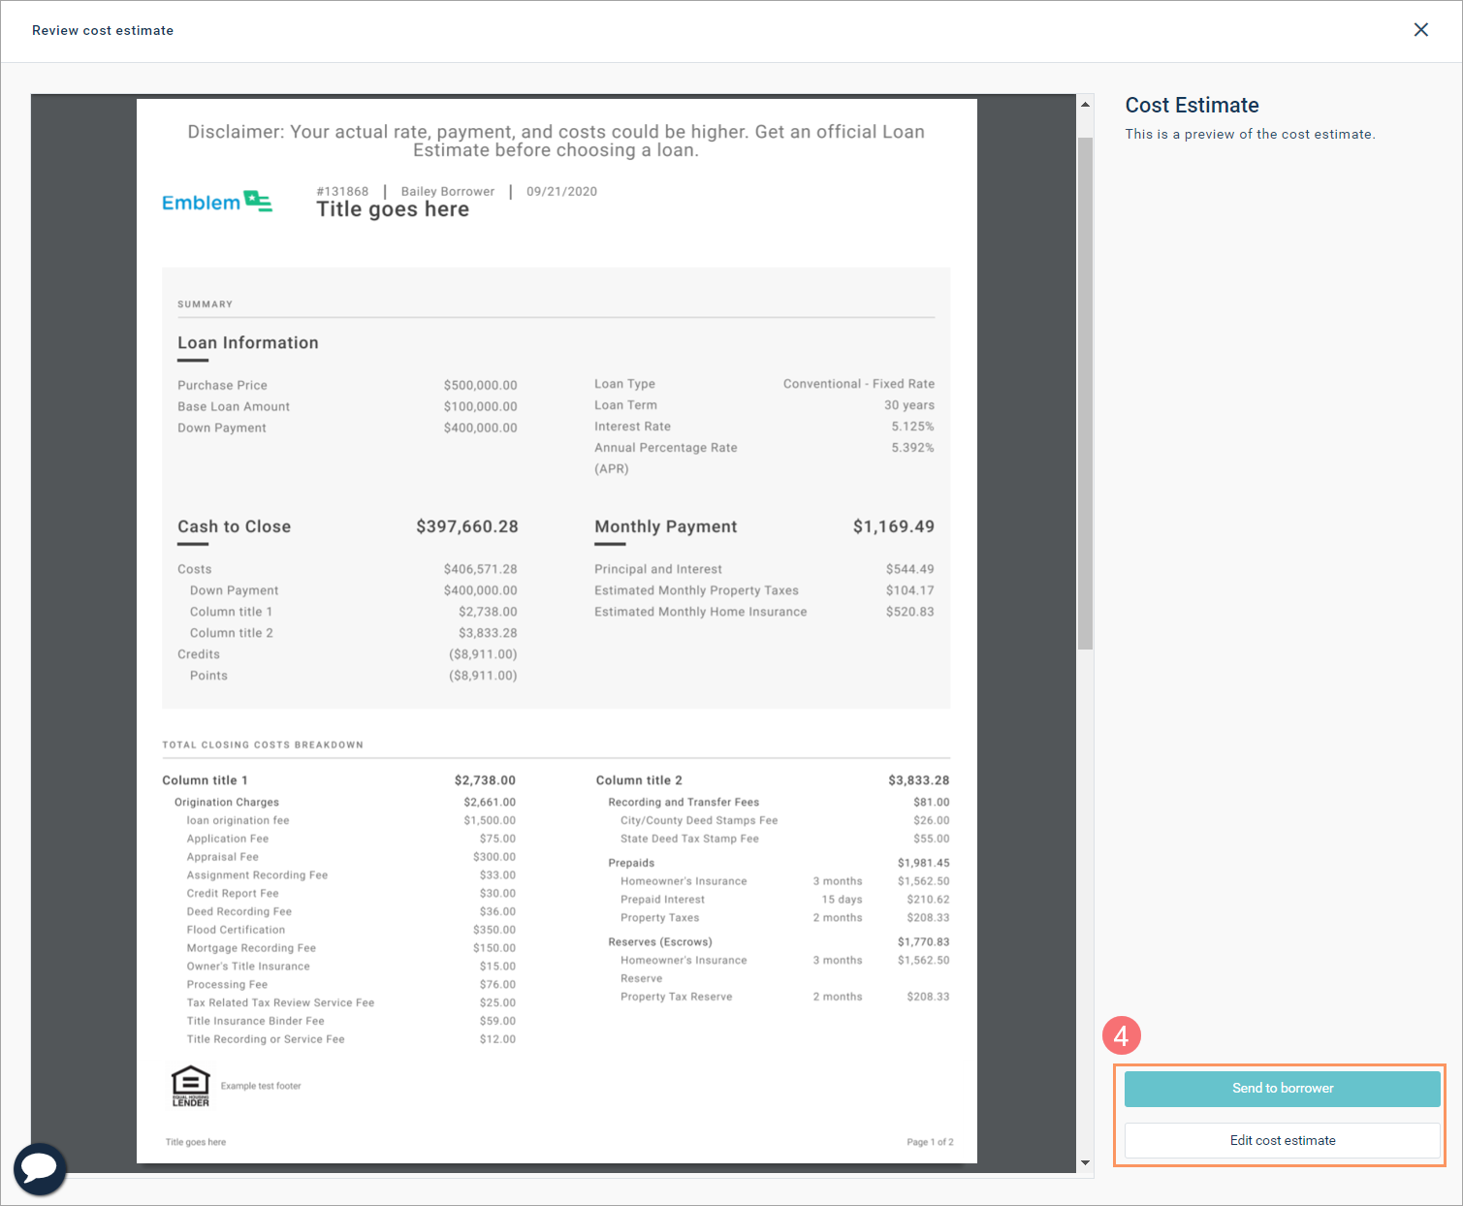Image resolution: width=1463 pixels, height=1206 pixels.
Task: Click Flood Certification fee row
Action: tap(351, 930)
